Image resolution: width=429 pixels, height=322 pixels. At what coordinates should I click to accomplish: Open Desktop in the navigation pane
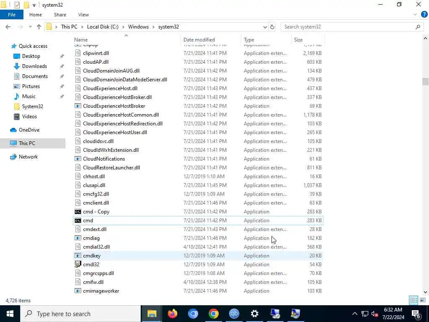point(31,56)
